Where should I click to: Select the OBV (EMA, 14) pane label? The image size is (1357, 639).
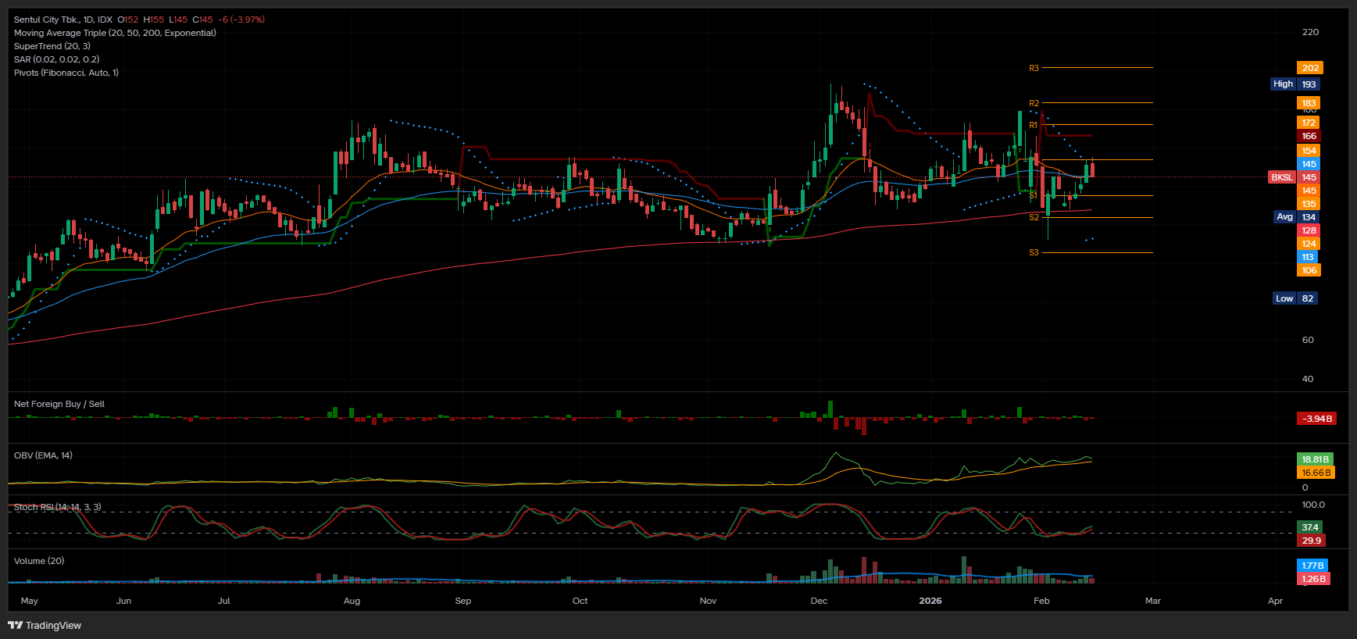click(43, 455)
